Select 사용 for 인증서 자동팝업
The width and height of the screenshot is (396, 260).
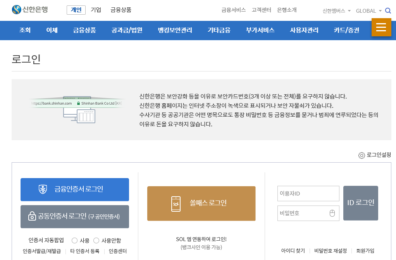pos(74,240)
